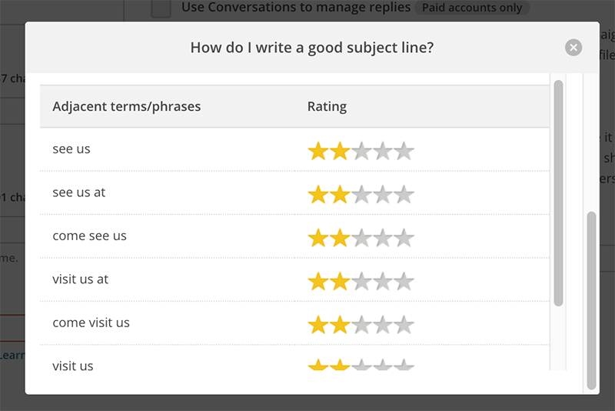Screen dimensions: 615x411
Task: Click the dialog title 'How do I write a good subject line?'
Action: click(x=312, y=48)
